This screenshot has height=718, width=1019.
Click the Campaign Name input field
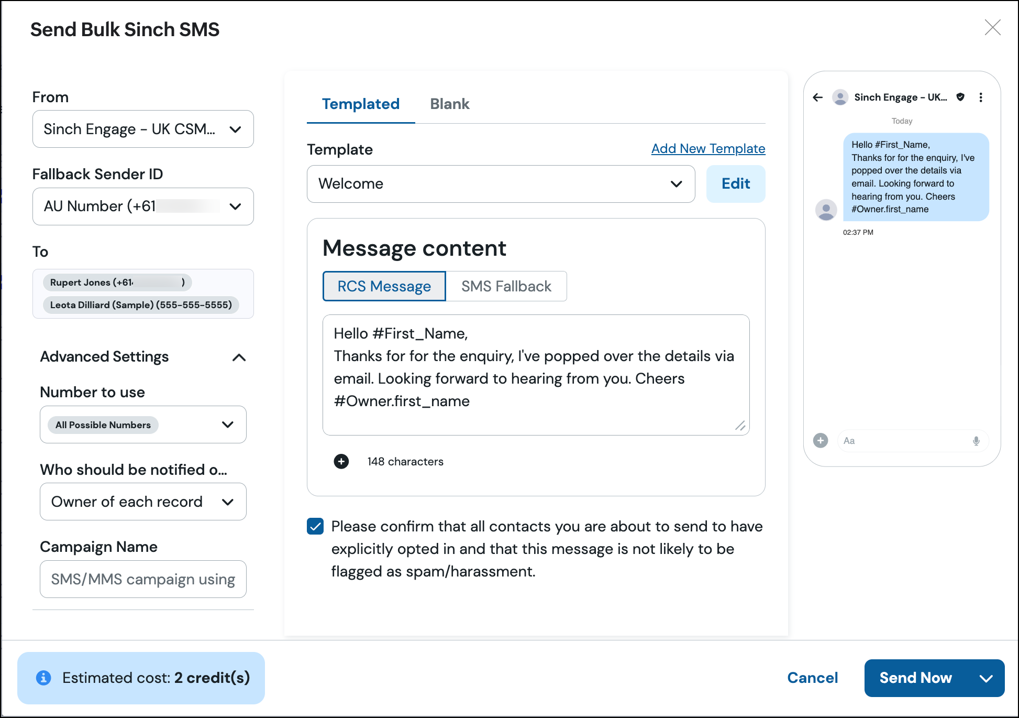[143, 579]
